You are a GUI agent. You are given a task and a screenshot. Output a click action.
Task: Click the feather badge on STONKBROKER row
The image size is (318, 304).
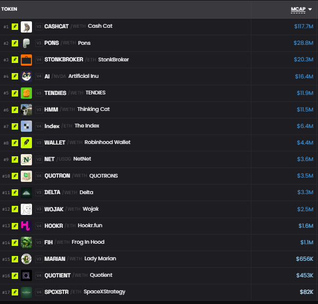(15, 60)
